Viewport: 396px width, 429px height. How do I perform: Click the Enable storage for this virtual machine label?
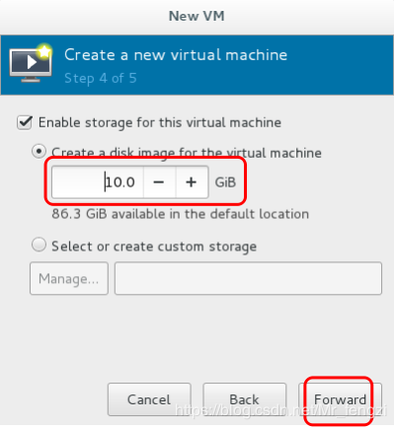[160, 123]
